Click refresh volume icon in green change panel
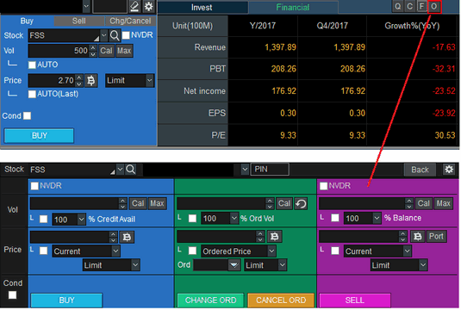The image size is (461, 310). [x=301, y=203]
